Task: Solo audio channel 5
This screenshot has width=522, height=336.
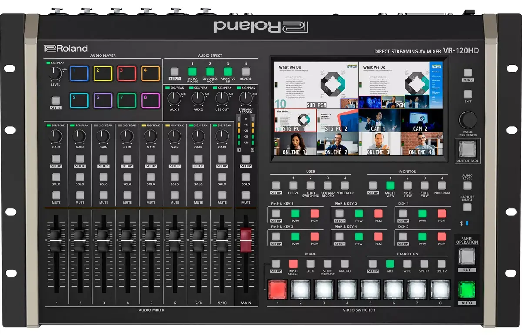Action: click(x=151, y=177)
